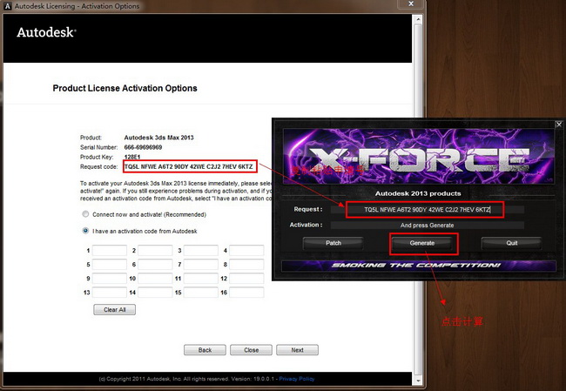Click Quit in the X-Force window

click(x=511, y=243)
